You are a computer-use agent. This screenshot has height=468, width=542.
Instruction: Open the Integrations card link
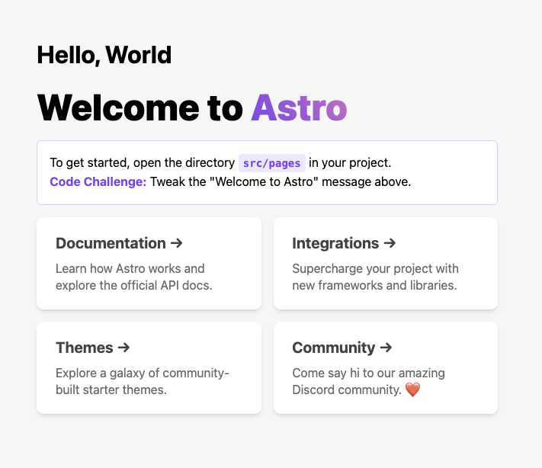(x=386, y=264)
